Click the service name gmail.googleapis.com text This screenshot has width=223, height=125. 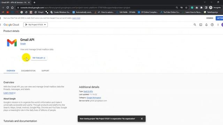[x=98, y=101]
